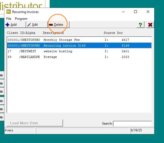
Task: Click the Delete toolbar button
Action: tap(58, 25)
